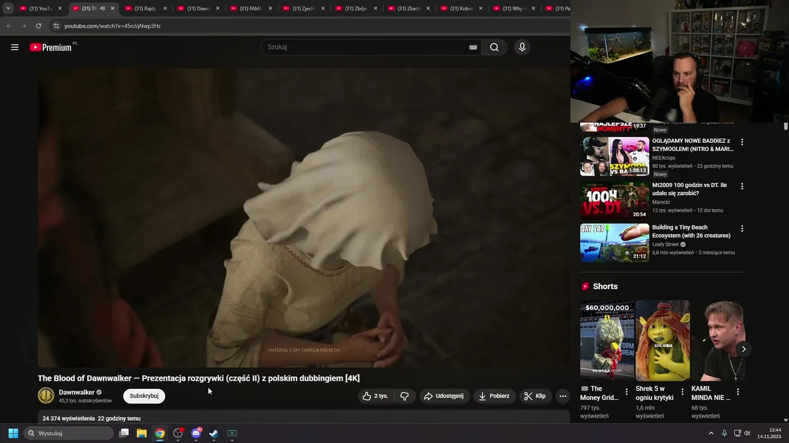
Task: Switch to the '(31) Why' tab
Action: coord(515,9)
